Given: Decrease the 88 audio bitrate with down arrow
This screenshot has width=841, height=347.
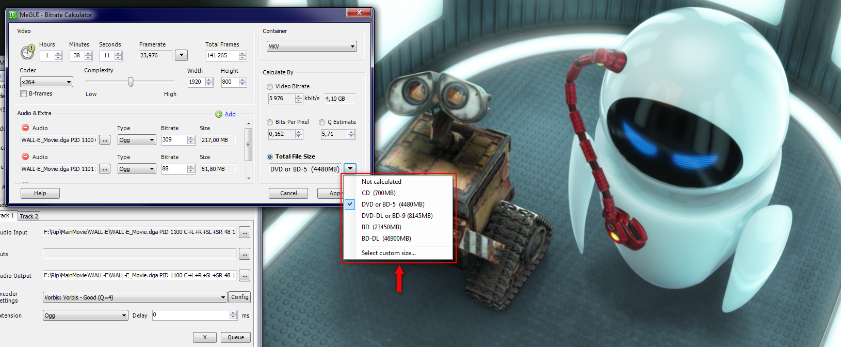Looking at the screenshot, I should (191, 171).
